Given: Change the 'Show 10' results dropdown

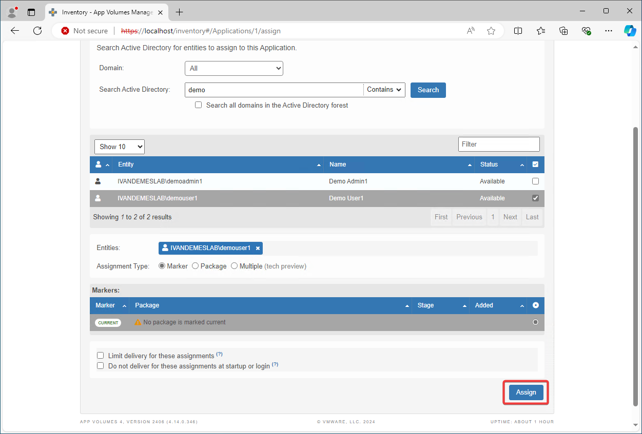Looking at the screenshot, I should click(119, 147).
